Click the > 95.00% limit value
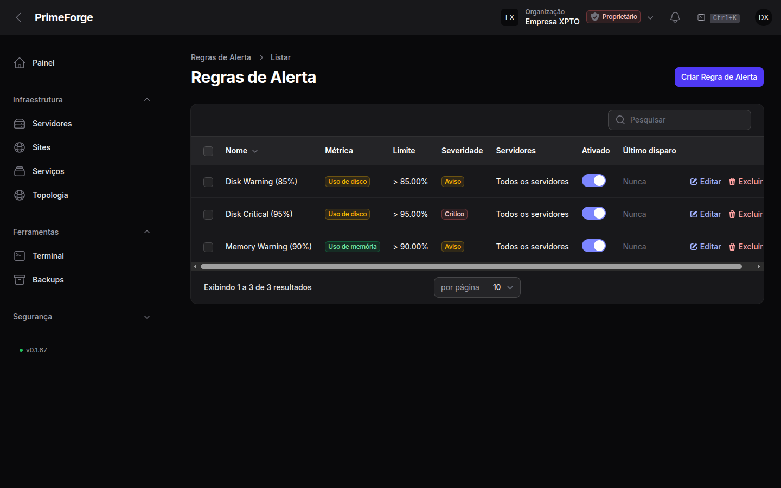 coord(411,214)
